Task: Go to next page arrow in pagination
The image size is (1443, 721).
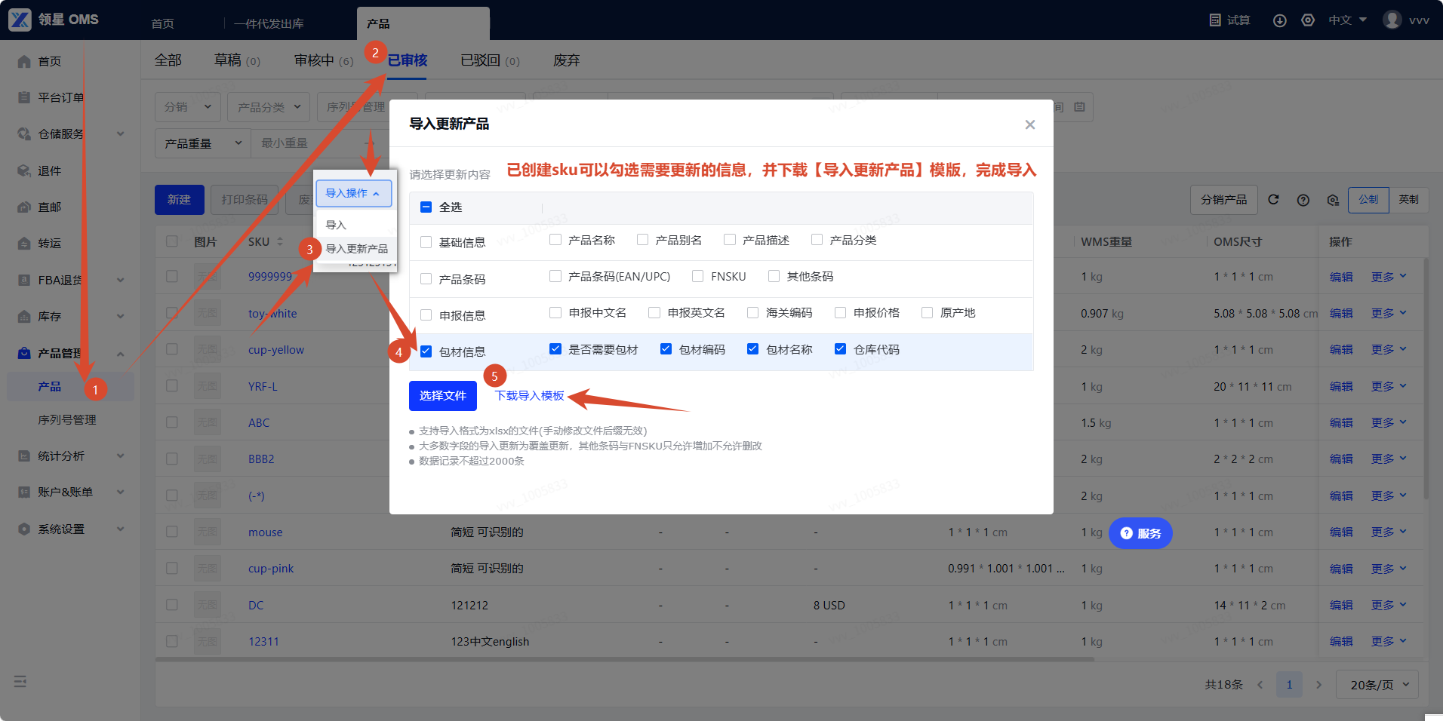Action: click(1318, 685)
